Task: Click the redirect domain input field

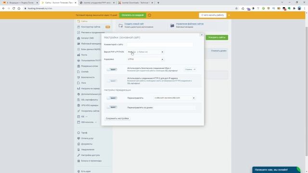Action: click(175, 108)
